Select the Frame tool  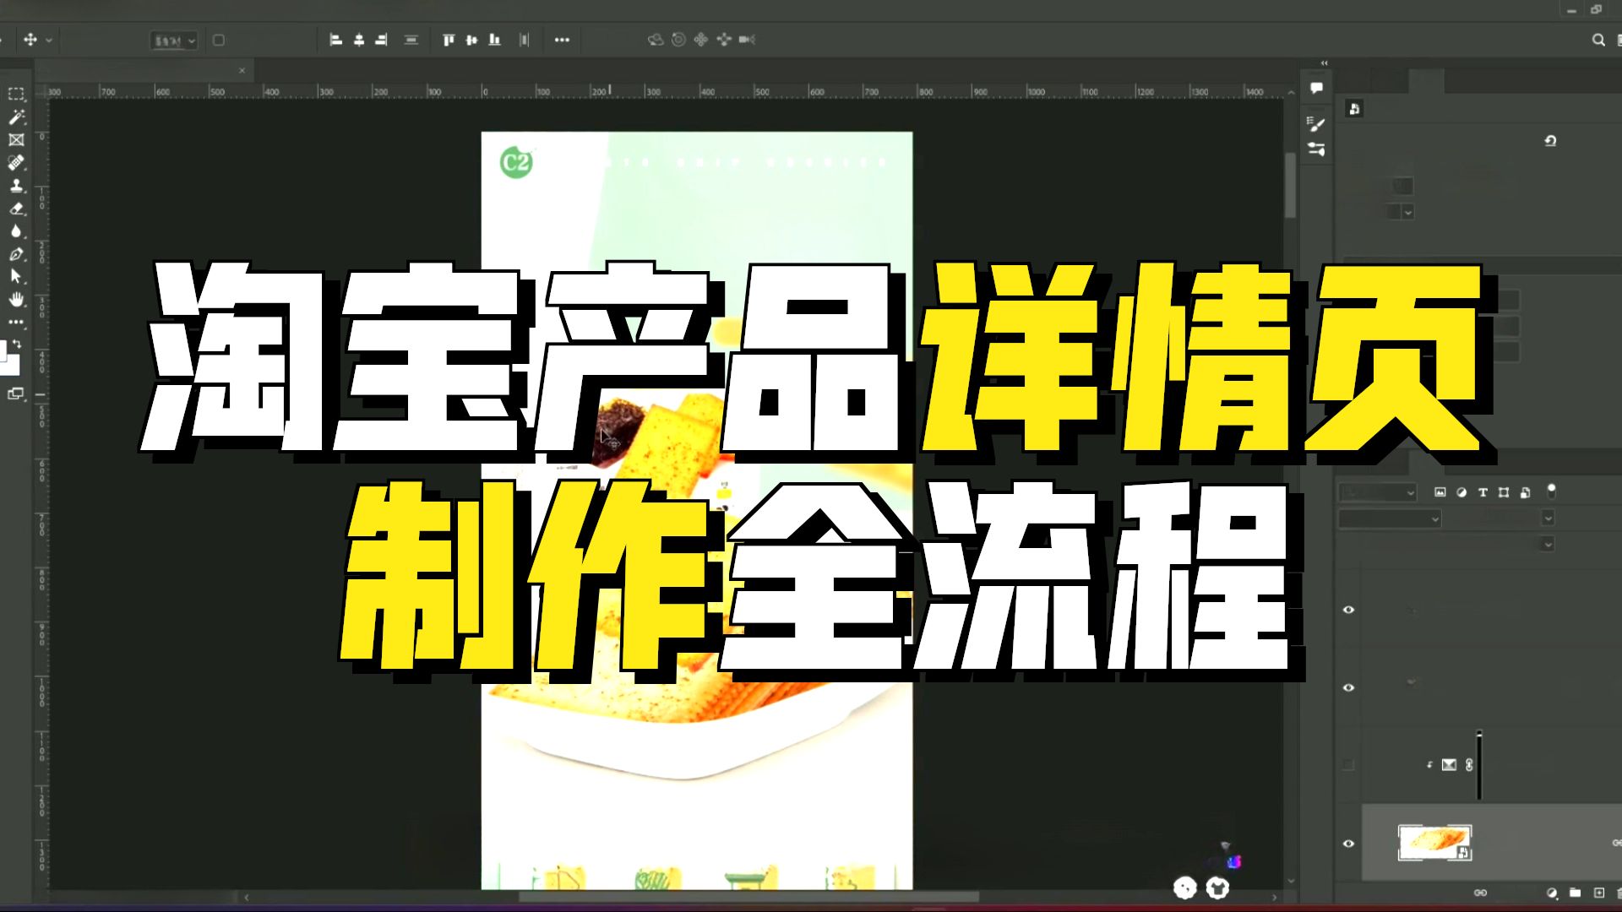(16, 140)
